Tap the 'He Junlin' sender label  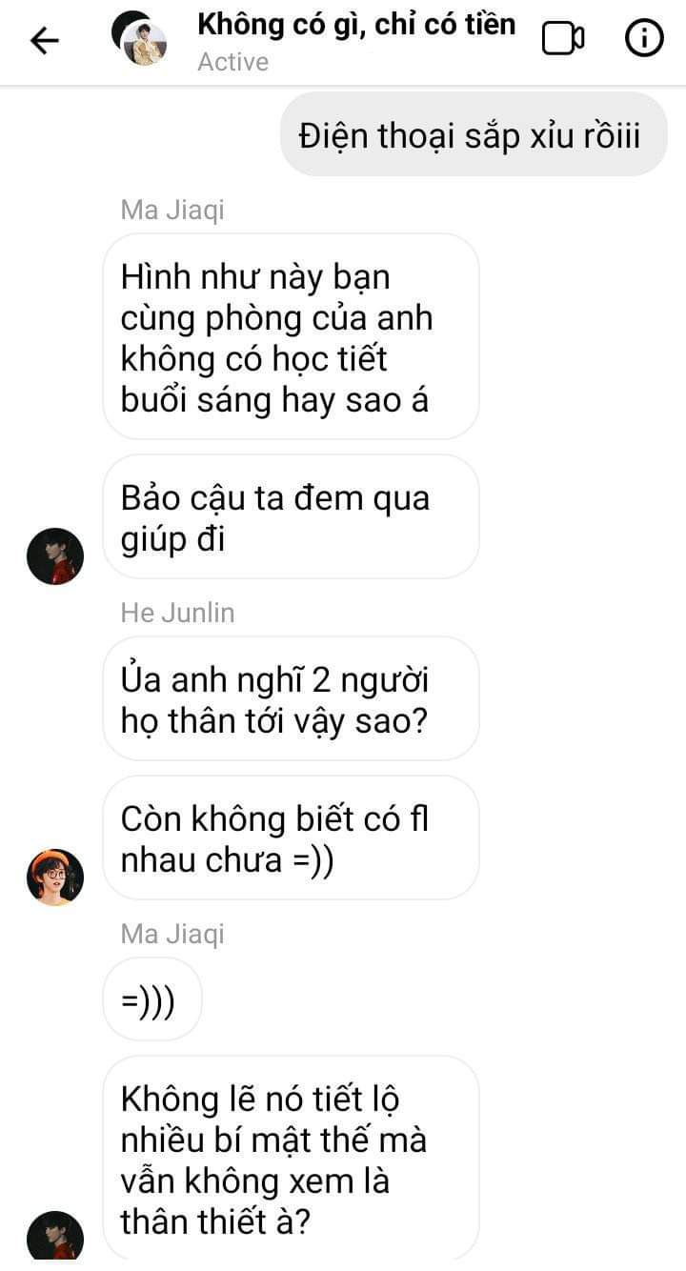[177, 613]
